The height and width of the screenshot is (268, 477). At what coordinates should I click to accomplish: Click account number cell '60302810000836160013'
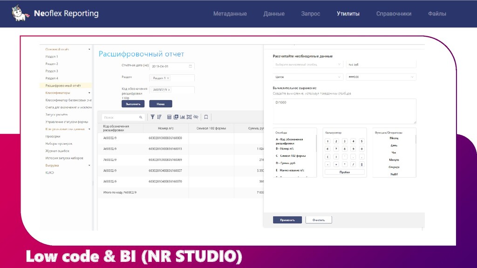165,149
